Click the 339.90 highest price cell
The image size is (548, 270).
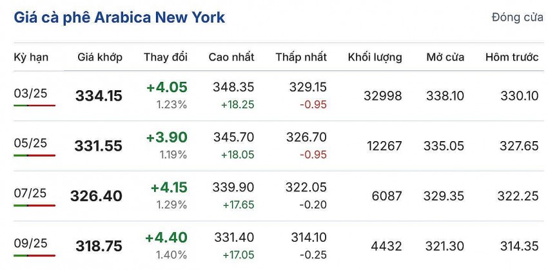click(x=233, y=187)
